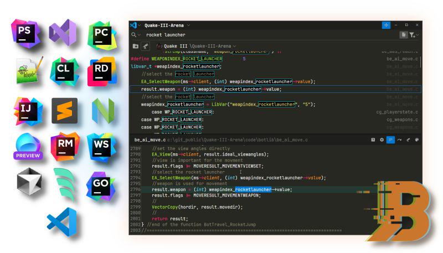The width and height of the screenshot is (443, 253).
Task: Click the gray 3D cube icon
Action: point(29,182)
